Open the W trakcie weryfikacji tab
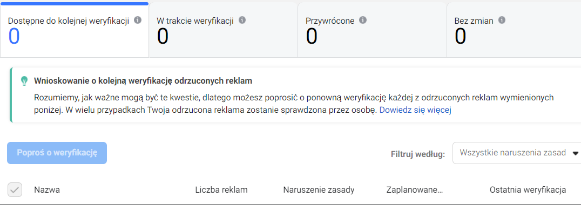The height and width of the screenshot is (211, 581). point(224,30)
